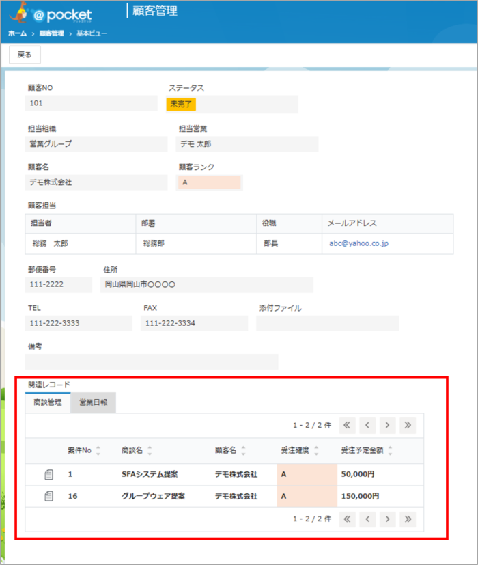Open ホーム breadcrumb link
Image resolution: width=478 pixels, height=565 pixels.
(x=17, y=33)
